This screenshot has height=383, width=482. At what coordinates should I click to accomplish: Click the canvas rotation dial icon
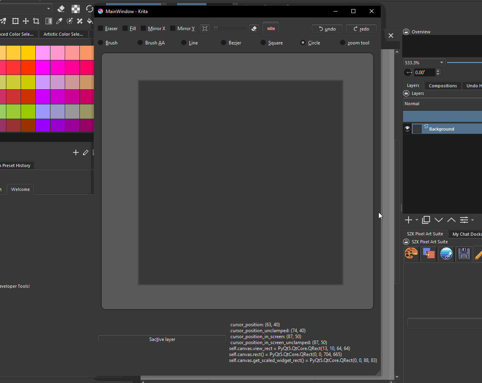tap(408, 73)
